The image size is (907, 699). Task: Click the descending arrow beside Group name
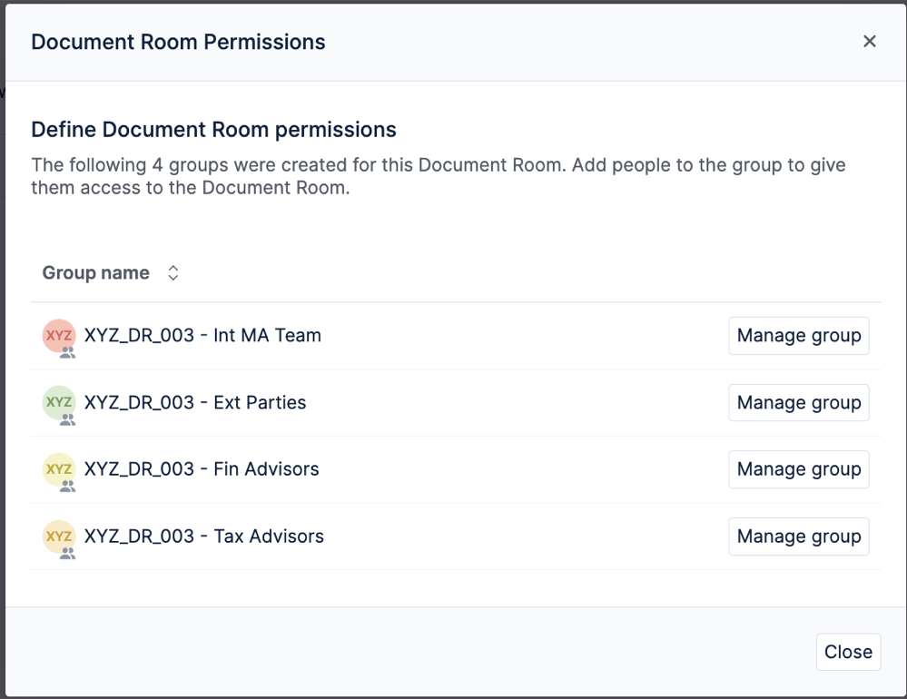point(173,278)
